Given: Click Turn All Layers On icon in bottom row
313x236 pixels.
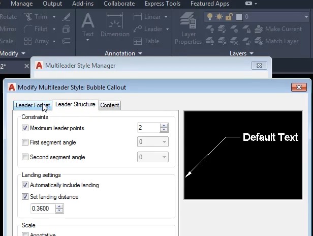Looking at the screenshot, I should coord(210,41).
